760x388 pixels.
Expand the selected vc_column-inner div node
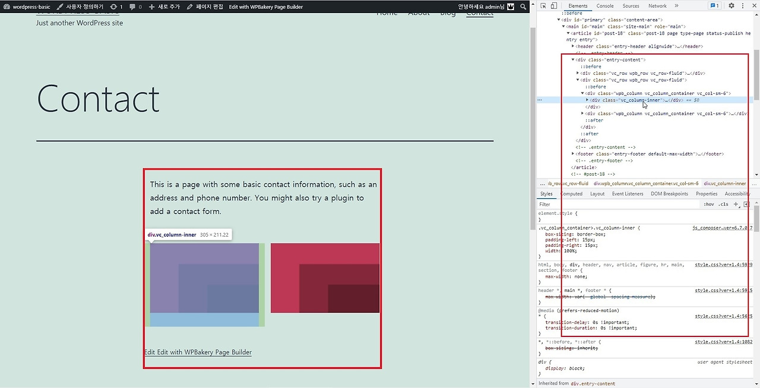tap(587, 100)
